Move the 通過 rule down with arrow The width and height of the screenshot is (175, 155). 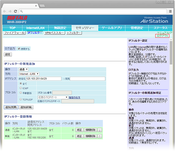(x=100, y=130)
